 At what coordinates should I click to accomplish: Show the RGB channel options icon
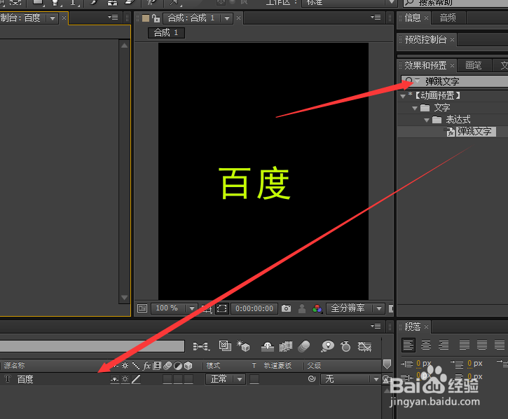[317, 308]
